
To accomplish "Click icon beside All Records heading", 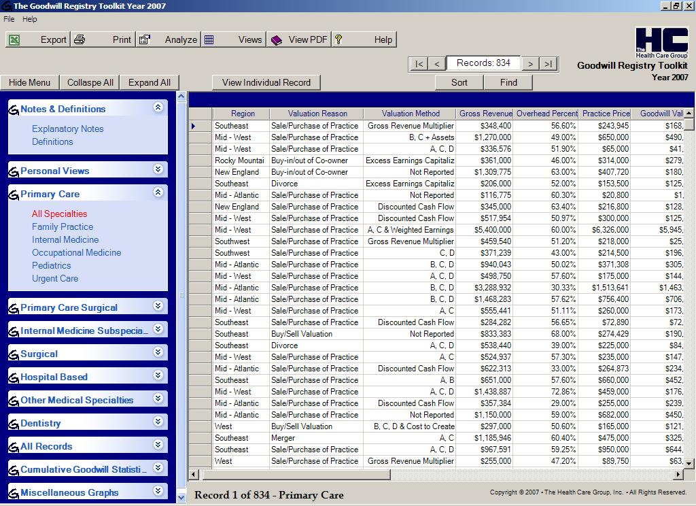I will (x=14, y=447).
